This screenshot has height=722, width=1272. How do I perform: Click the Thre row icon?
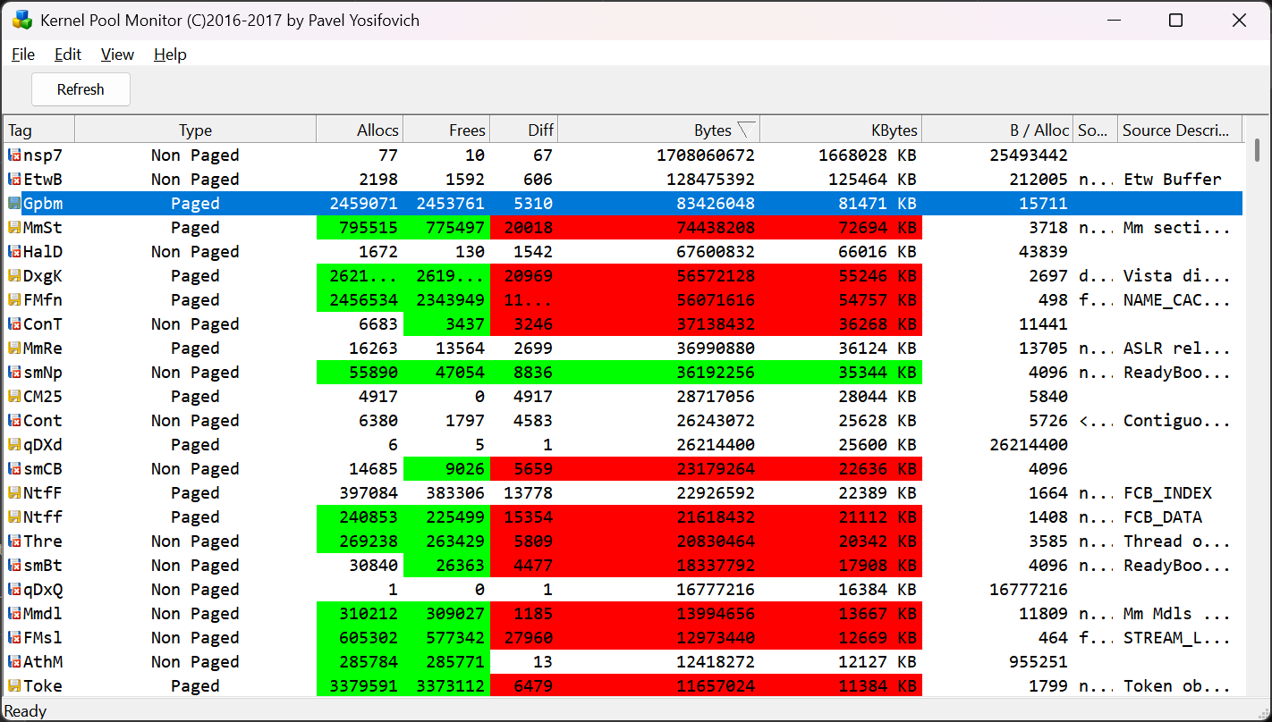coord(14,541)
